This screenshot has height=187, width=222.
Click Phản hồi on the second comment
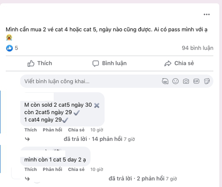[52, 169]
